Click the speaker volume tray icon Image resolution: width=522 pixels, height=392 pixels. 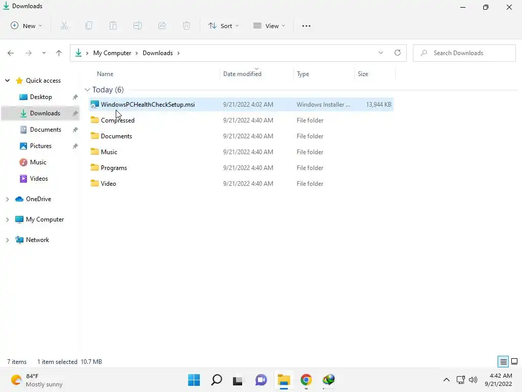(473, 380)
